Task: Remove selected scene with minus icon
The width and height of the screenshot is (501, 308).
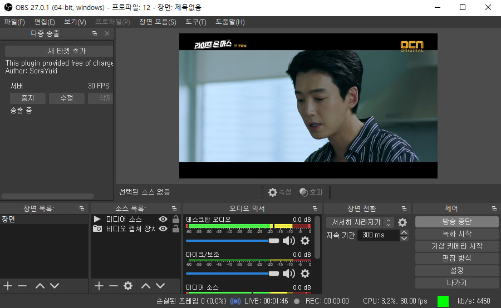Action: tap(22, 286)
